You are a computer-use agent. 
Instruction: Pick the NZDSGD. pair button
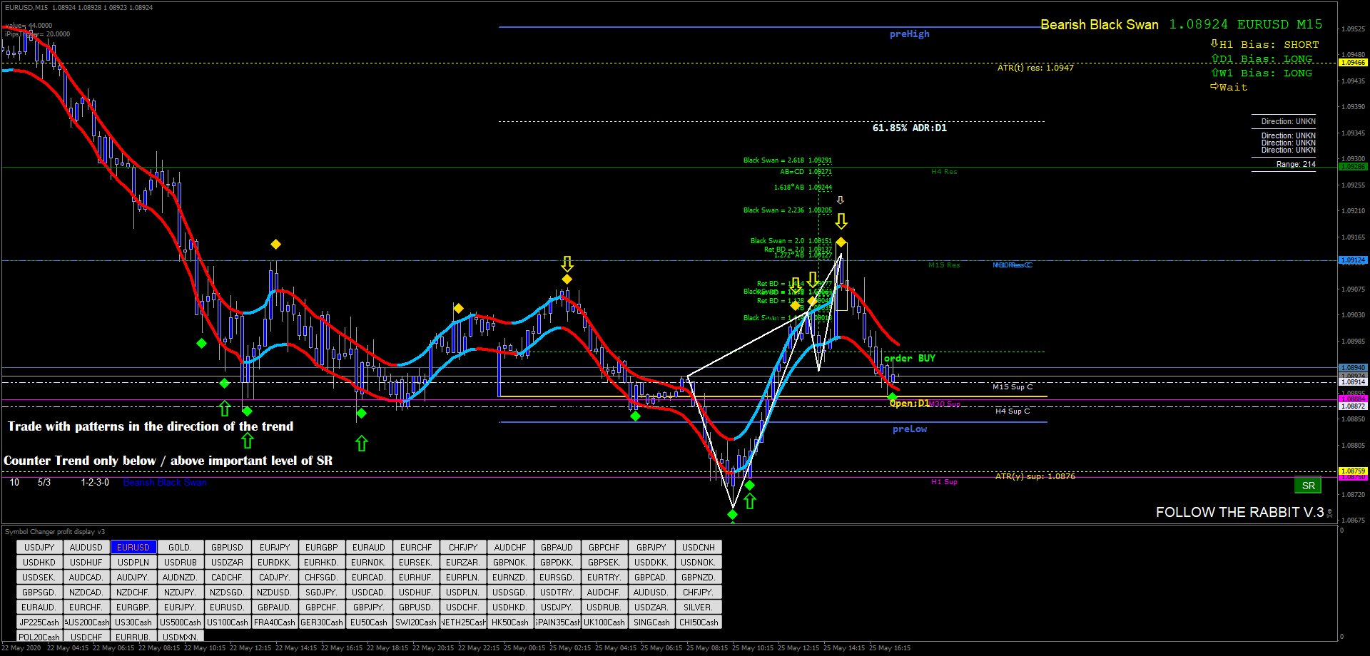pos(228,592)
